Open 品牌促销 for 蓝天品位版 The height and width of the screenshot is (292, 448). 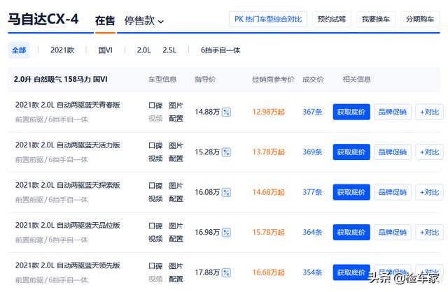[393, 233]
